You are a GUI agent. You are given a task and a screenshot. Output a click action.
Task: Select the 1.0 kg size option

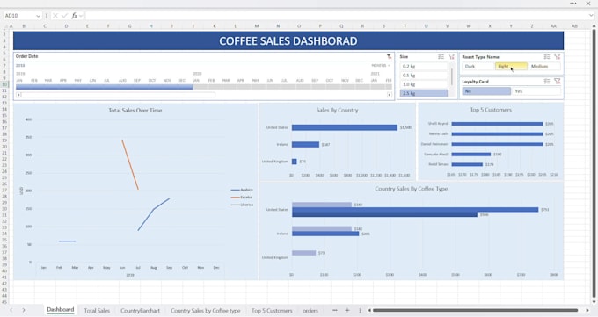point(424,84)
